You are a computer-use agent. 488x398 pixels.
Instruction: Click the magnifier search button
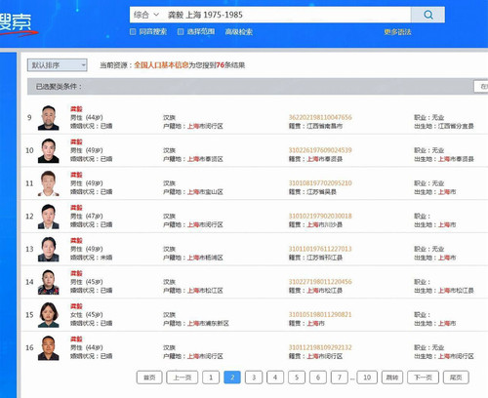pos(427,15)
